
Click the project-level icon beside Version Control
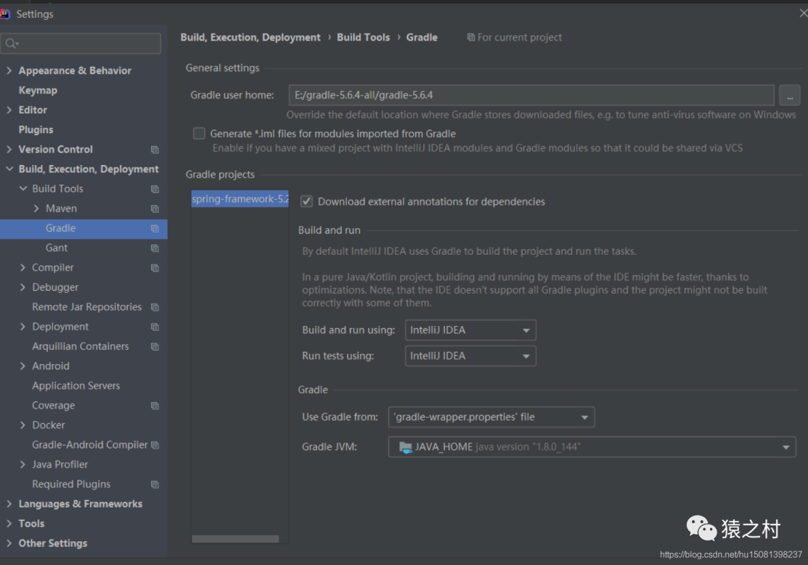click(155, 149)
